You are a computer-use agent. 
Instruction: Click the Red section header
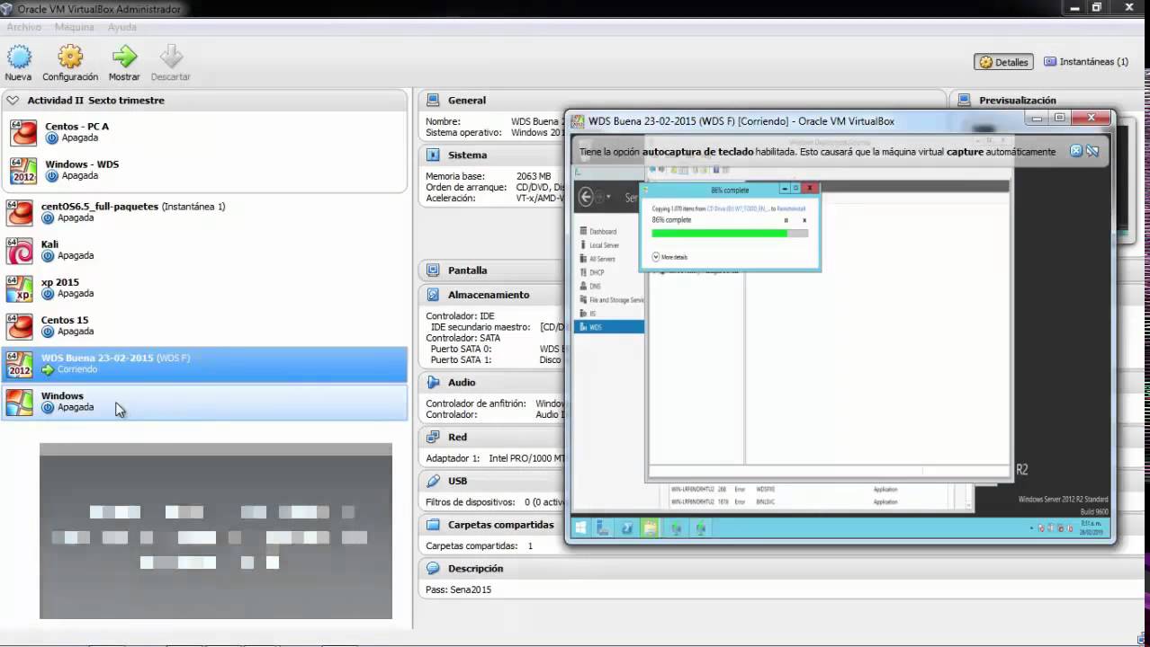[x=458, y=438]
